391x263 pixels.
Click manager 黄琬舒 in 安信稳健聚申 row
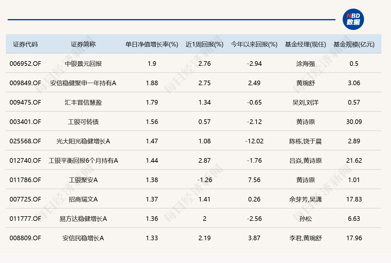(x=305, y=83)
